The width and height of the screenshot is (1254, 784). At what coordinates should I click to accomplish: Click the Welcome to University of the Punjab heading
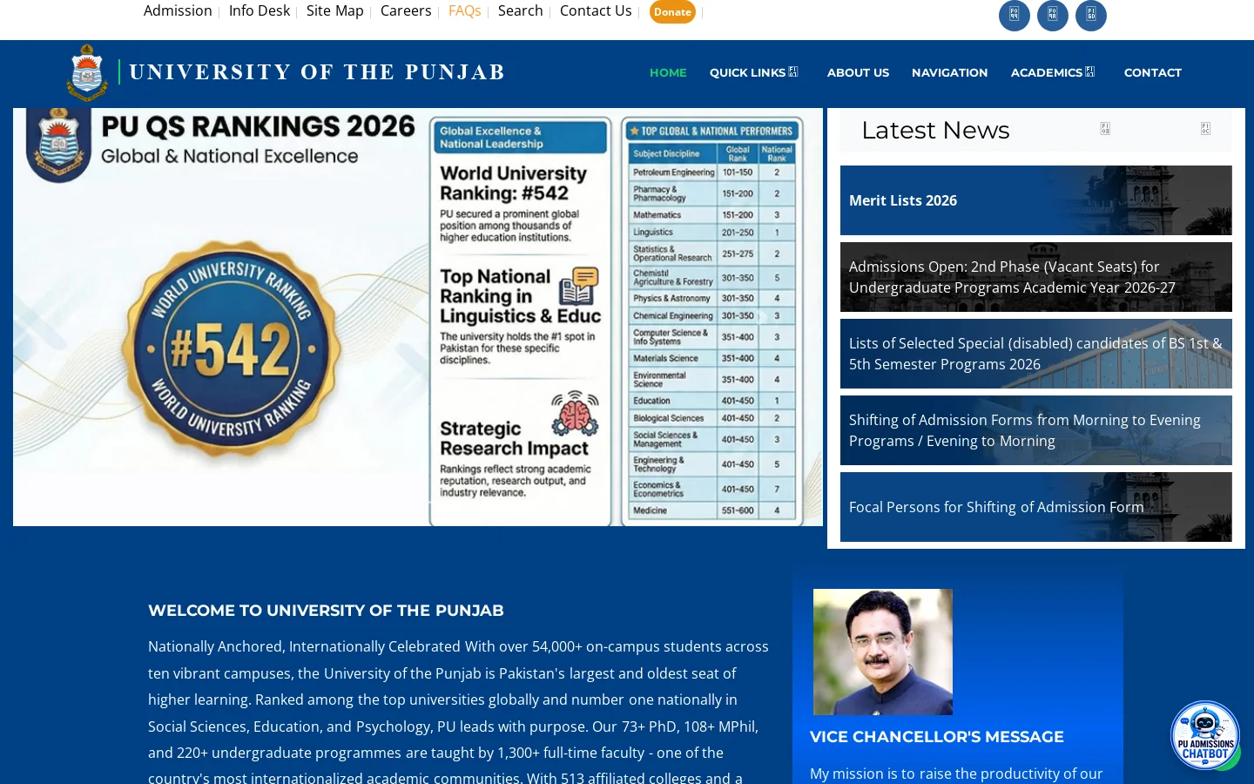[x=326, y=611]
